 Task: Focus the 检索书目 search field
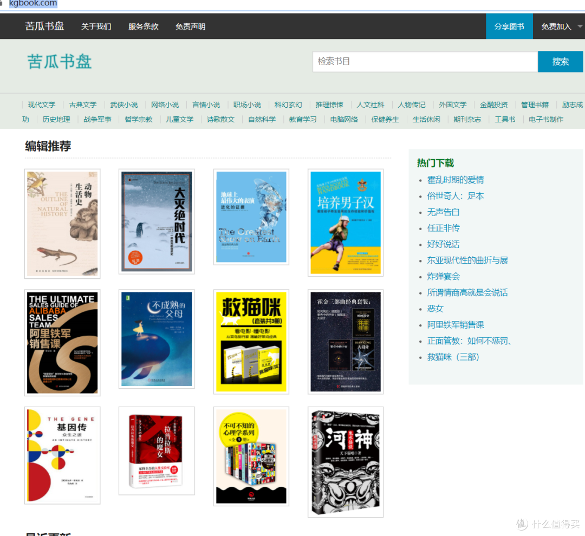425,62
